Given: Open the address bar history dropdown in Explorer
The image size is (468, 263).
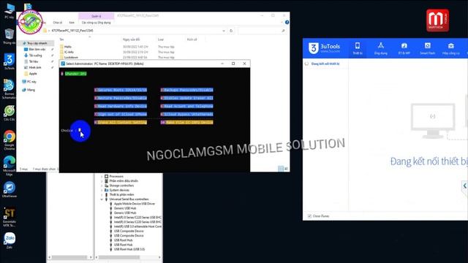Looking at the screenshot, I should pyautogui.click(x=224, y=31).
